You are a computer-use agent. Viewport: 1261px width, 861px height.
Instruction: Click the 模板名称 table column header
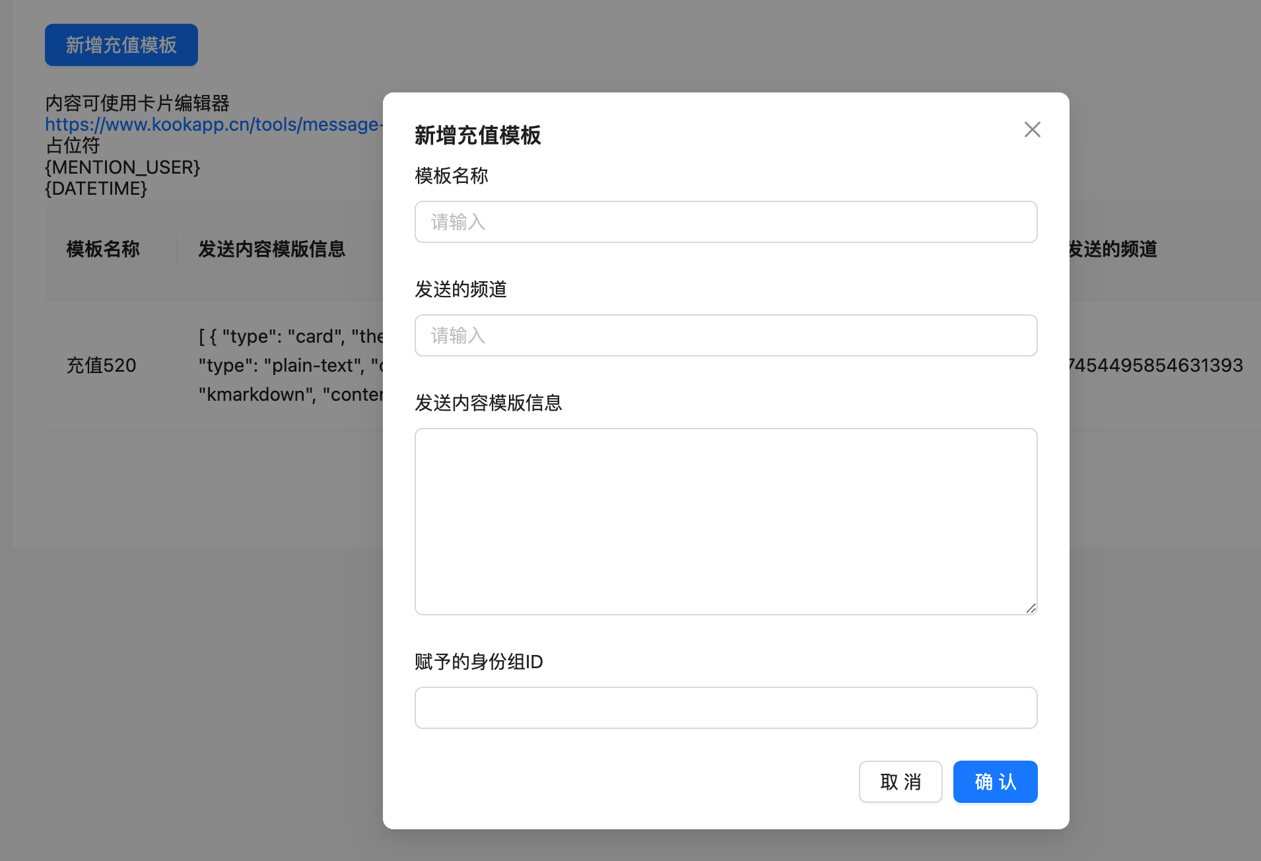point(103,249)
